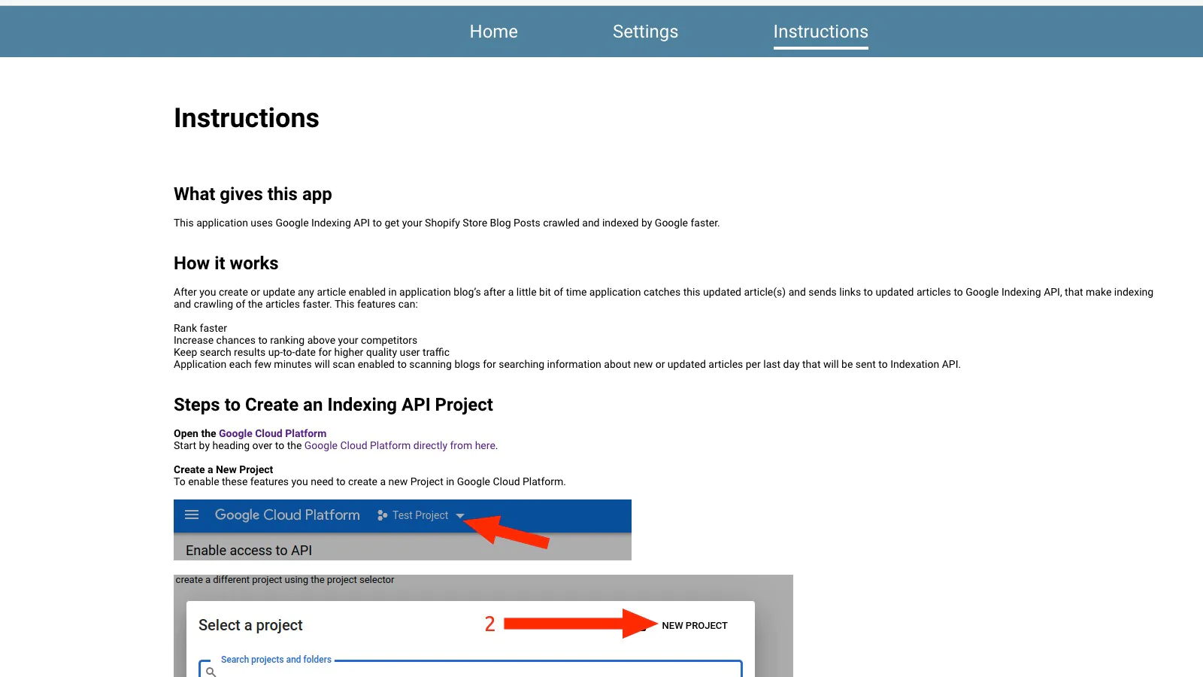Click the Search projects and folders field

point(471,668)
